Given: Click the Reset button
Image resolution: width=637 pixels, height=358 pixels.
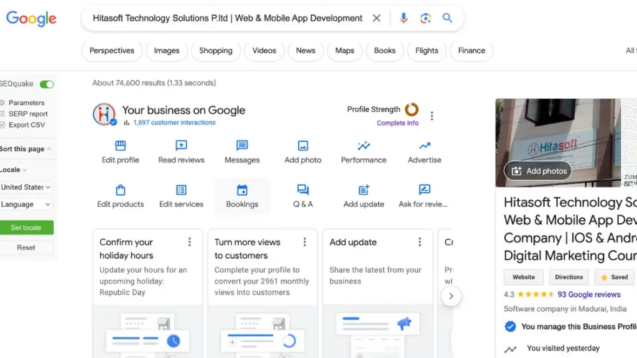Looking at the screenshot, I should tap(26, 247).
